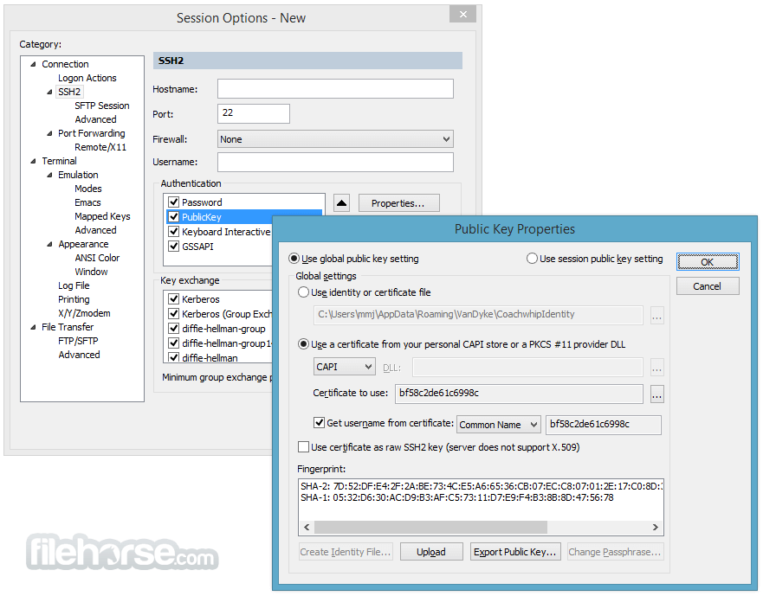Toggle the PublicKey authentication checkbox
The width and height of the screenshot is (763, 596).
[174, 216]
